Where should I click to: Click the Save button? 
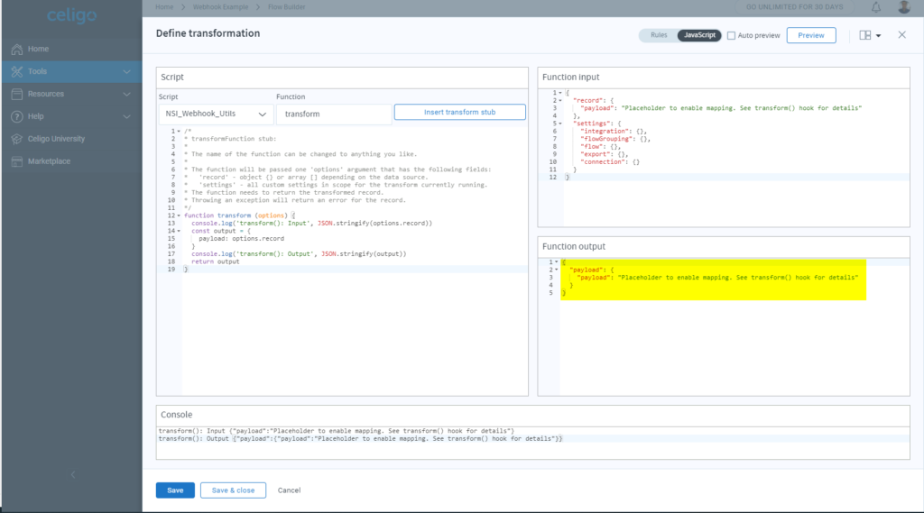(x=175, y=490)
